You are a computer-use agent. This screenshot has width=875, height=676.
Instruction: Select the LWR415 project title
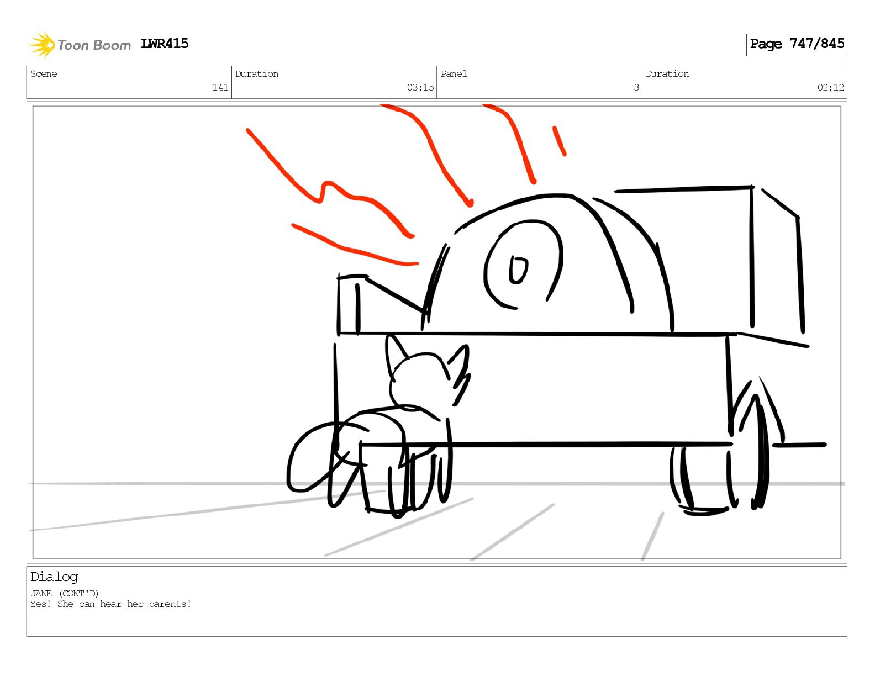tap(165, 44)
